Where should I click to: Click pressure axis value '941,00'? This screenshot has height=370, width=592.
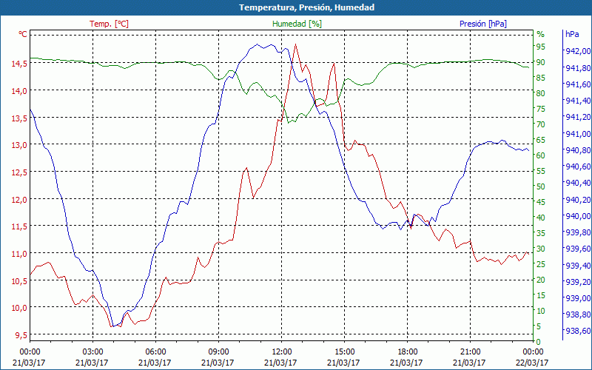[578, 134]
